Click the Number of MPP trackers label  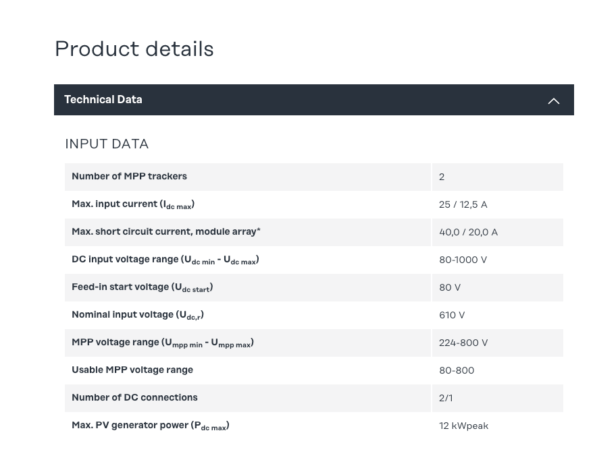click(x=129, y=177)
